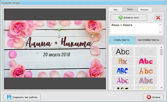The height and width of the screenshot is (102, 167).
Task: Open the СТИЛЬ ТЕКСТА section
Action: 122,40
